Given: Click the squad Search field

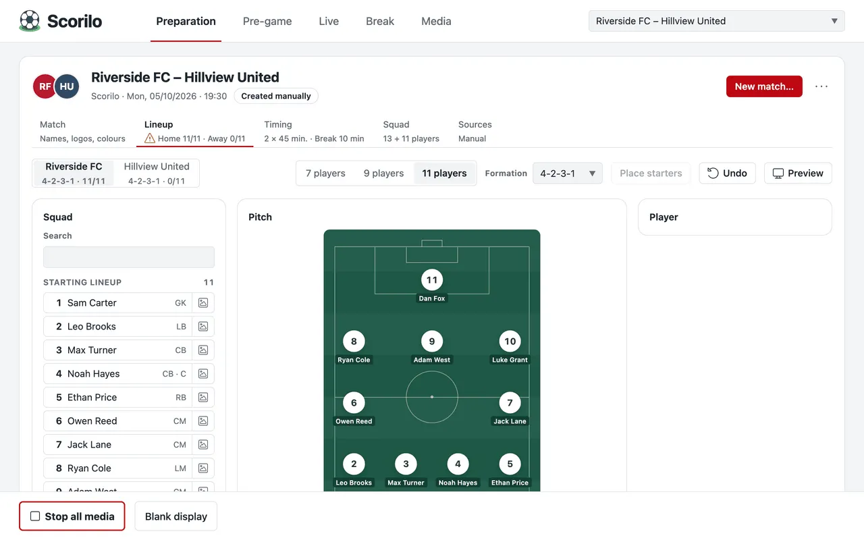Looking at the screenshot, I should [x=129, y=257].
